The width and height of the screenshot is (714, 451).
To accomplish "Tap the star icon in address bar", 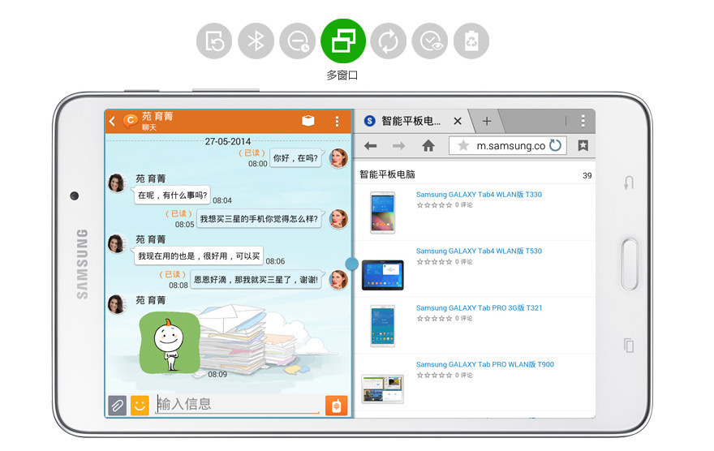I will click(463, 146).
